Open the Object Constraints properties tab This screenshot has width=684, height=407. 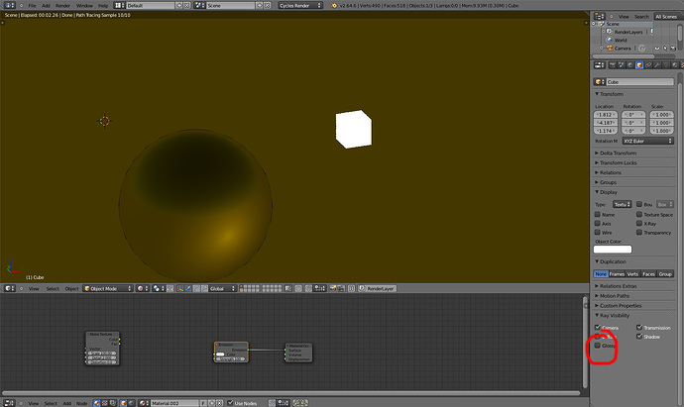[648, 65]
